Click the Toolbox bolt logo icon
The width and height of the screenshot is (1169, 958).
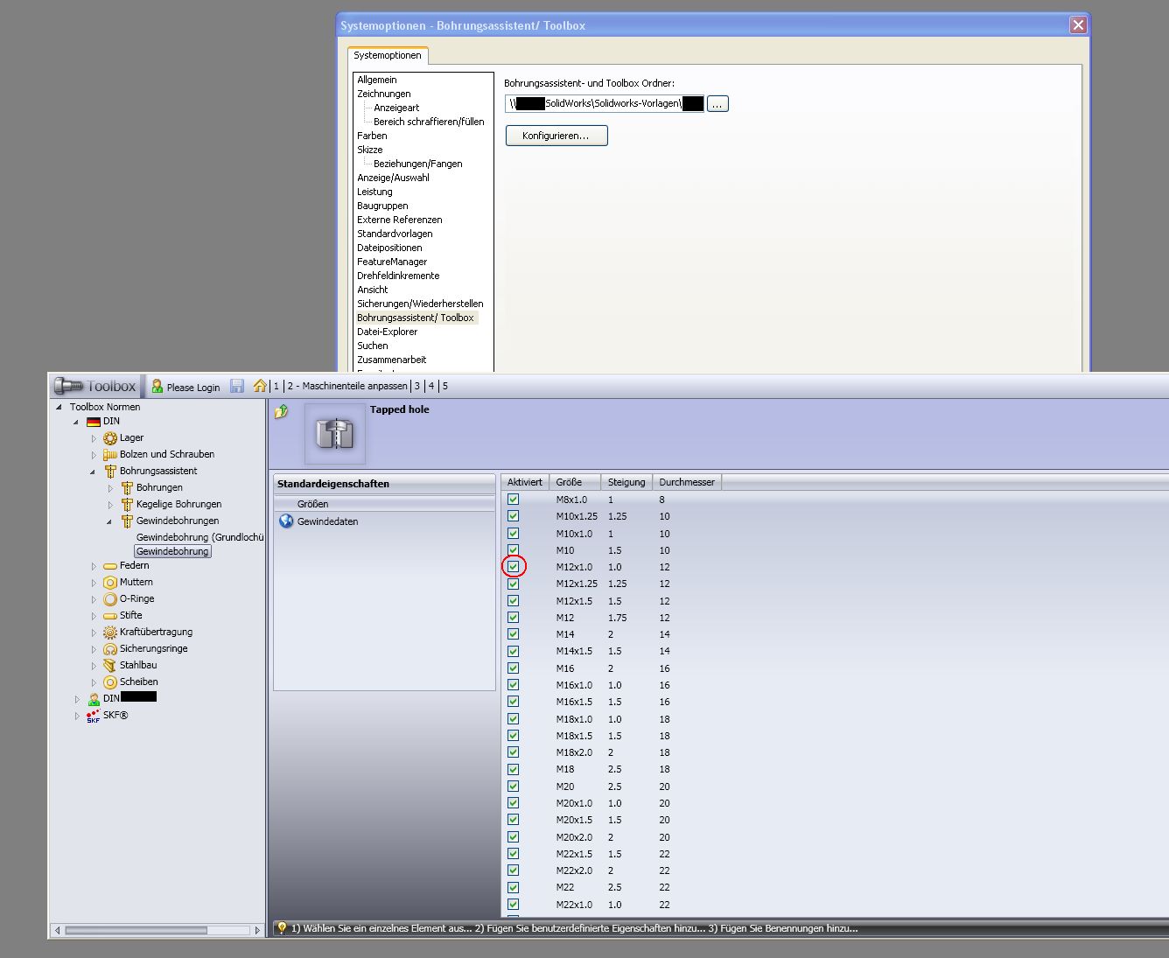coord(68,386)
